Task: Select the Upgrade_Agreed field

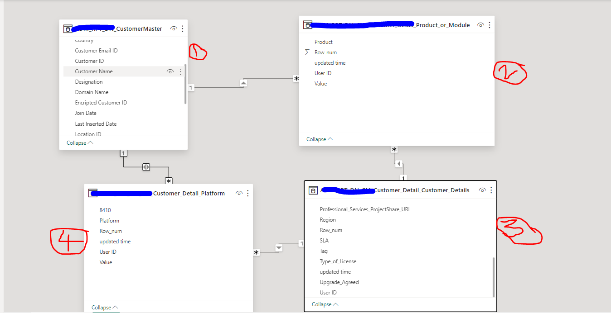Action: pyautogui.click(x=339, y=282)
